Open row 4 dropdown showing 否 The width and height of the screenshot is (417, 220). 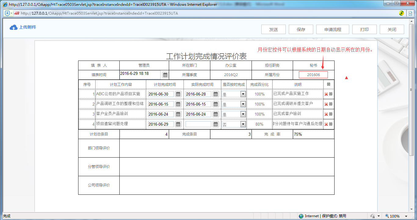click(242, 124)
